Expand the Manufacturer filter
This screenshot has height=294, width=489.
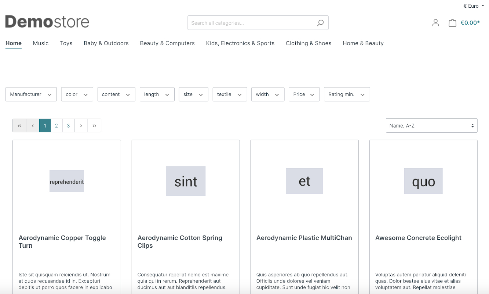coord(31,94)
